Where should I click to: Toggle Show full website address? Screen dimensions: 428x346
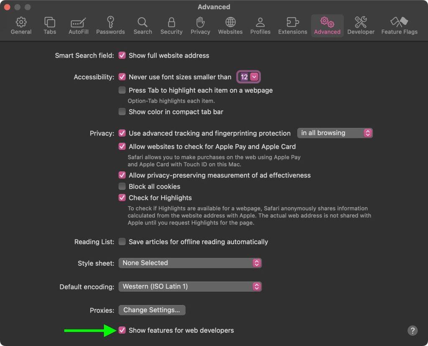122,55
